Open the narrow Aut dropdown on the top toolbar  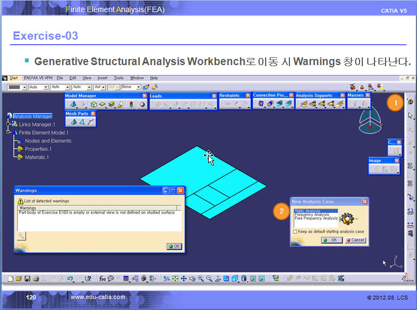click(103, 87)
